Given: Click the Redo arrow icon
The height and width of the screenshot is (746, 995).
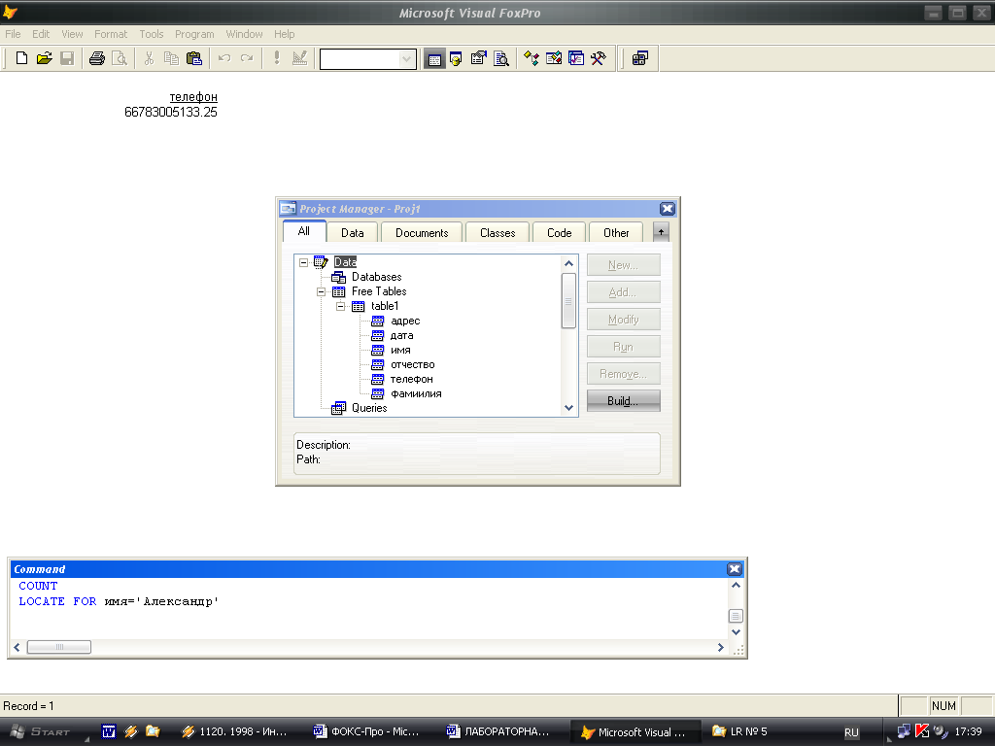Looking at the screenshot, I should click(x=247, y=58).
